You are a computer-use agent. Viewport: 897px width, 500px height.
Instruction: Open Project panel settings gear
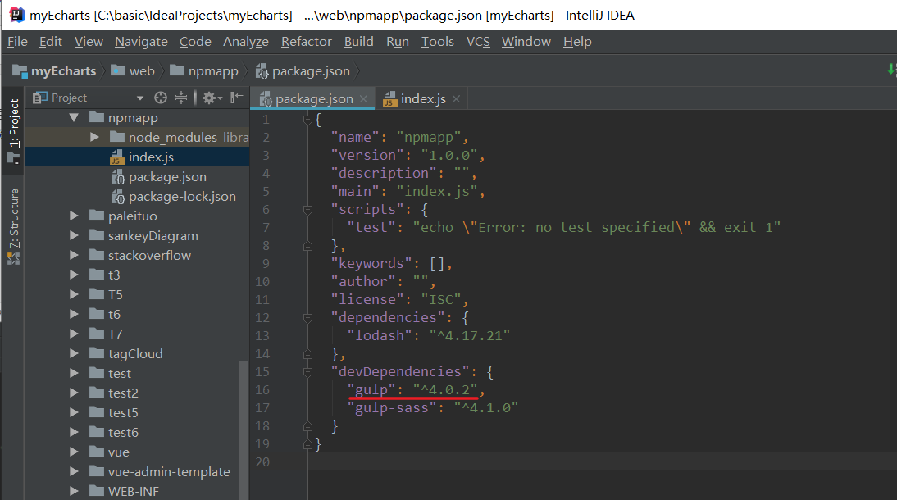pyautogui.click(x=212, y=98)
